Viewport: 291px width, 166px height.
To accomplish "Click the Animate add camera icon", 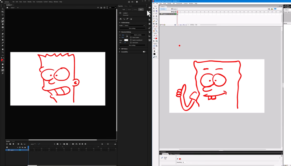I will click(18, 144).
